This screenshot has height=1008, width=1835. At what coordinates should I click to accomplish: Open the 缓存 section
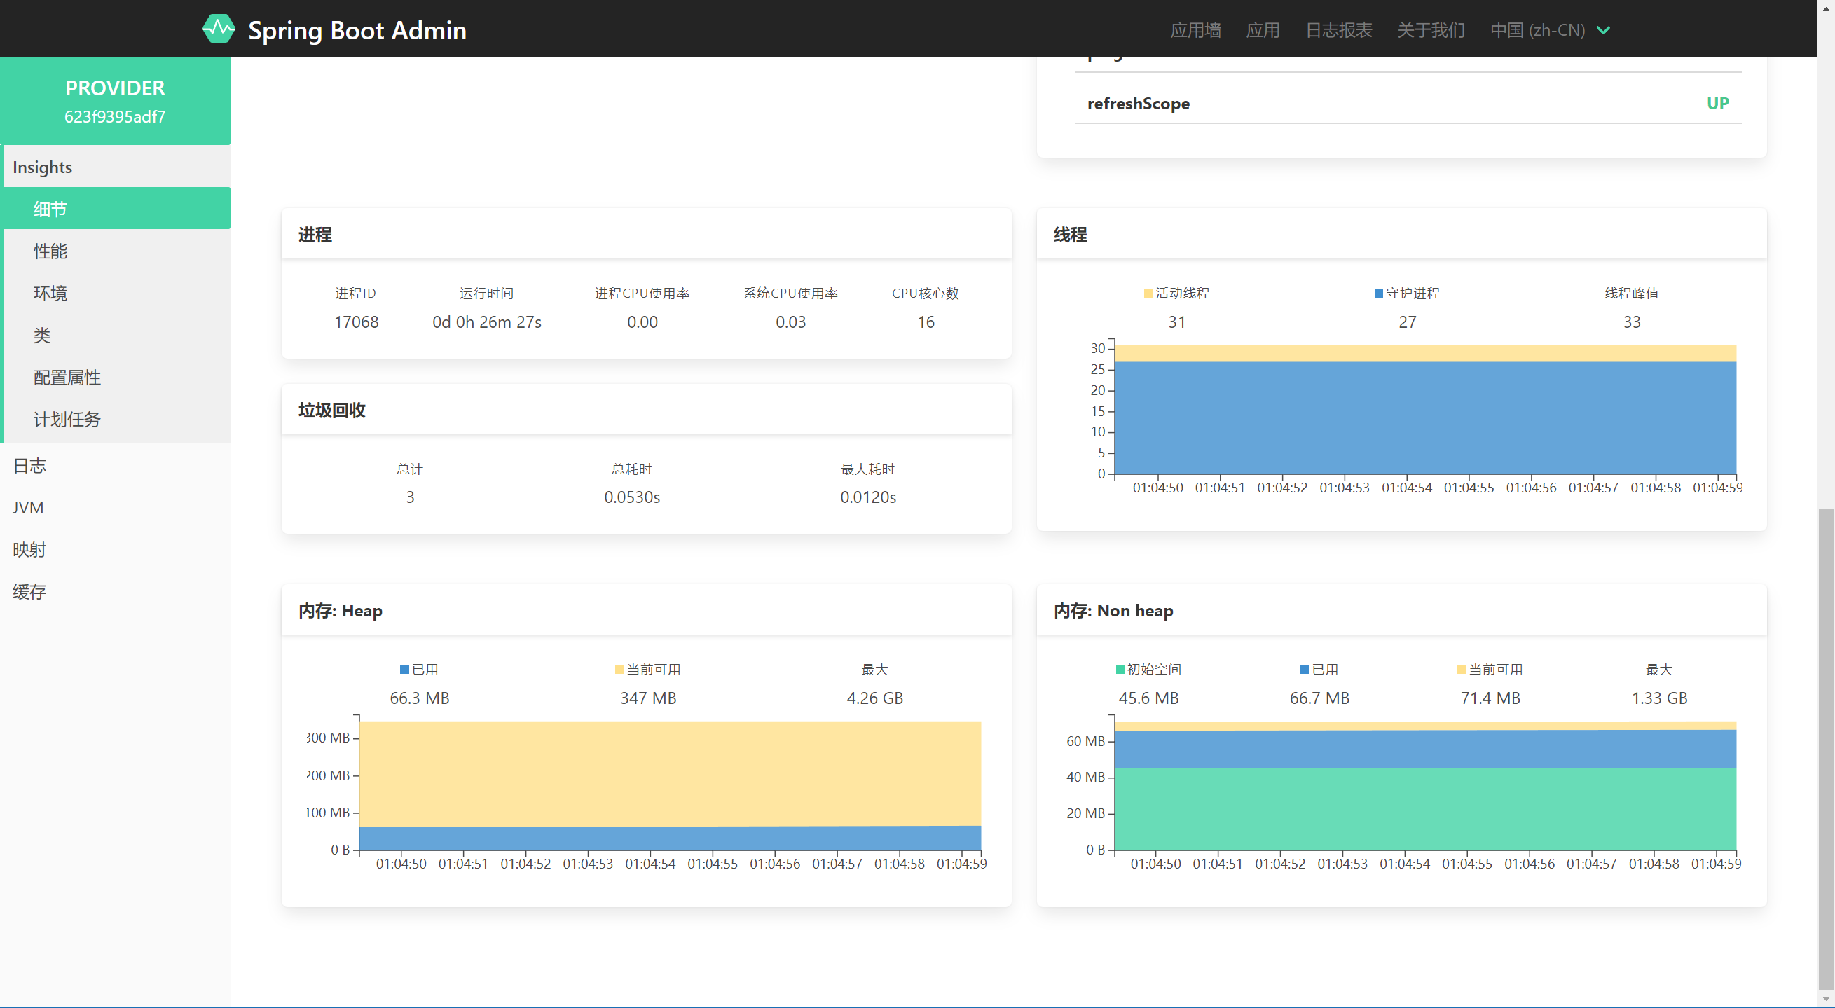[29, 591]
